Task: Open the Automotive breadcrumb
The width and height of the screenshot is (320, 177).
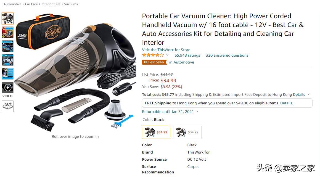Action: (x=12, y=4)
